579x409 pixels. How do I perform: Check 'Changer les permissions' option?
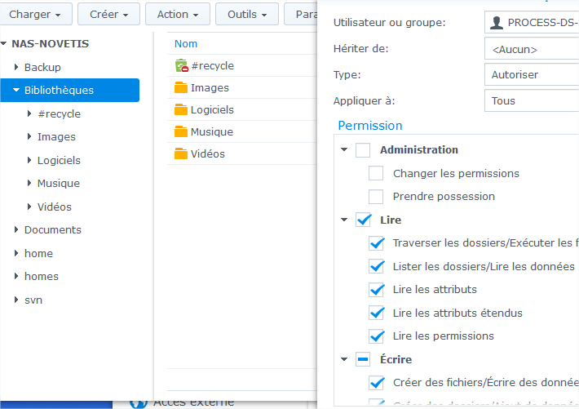[x=376, y=174]
